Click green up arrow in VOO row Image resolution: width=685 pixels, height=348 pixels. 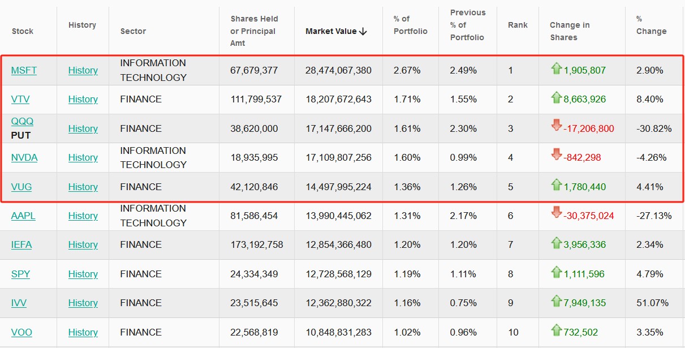556,330
